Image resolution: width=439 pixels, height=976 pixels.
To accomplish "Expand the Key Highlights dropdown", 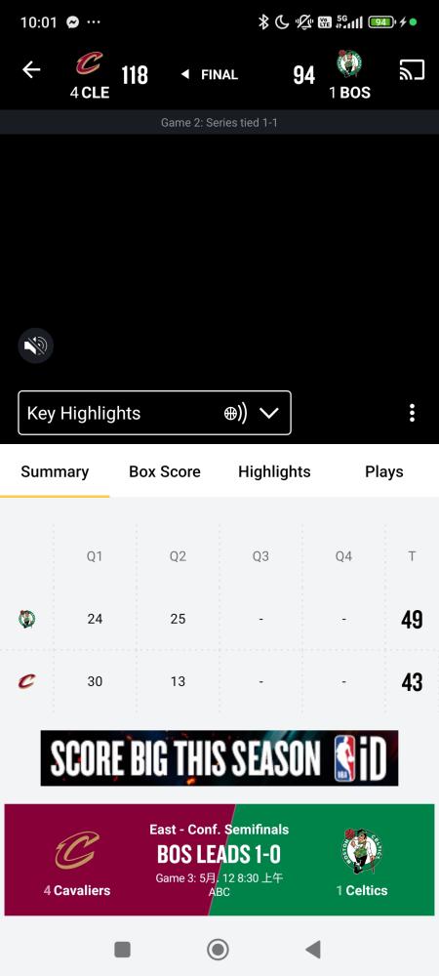I will click(x=154, y=413).
